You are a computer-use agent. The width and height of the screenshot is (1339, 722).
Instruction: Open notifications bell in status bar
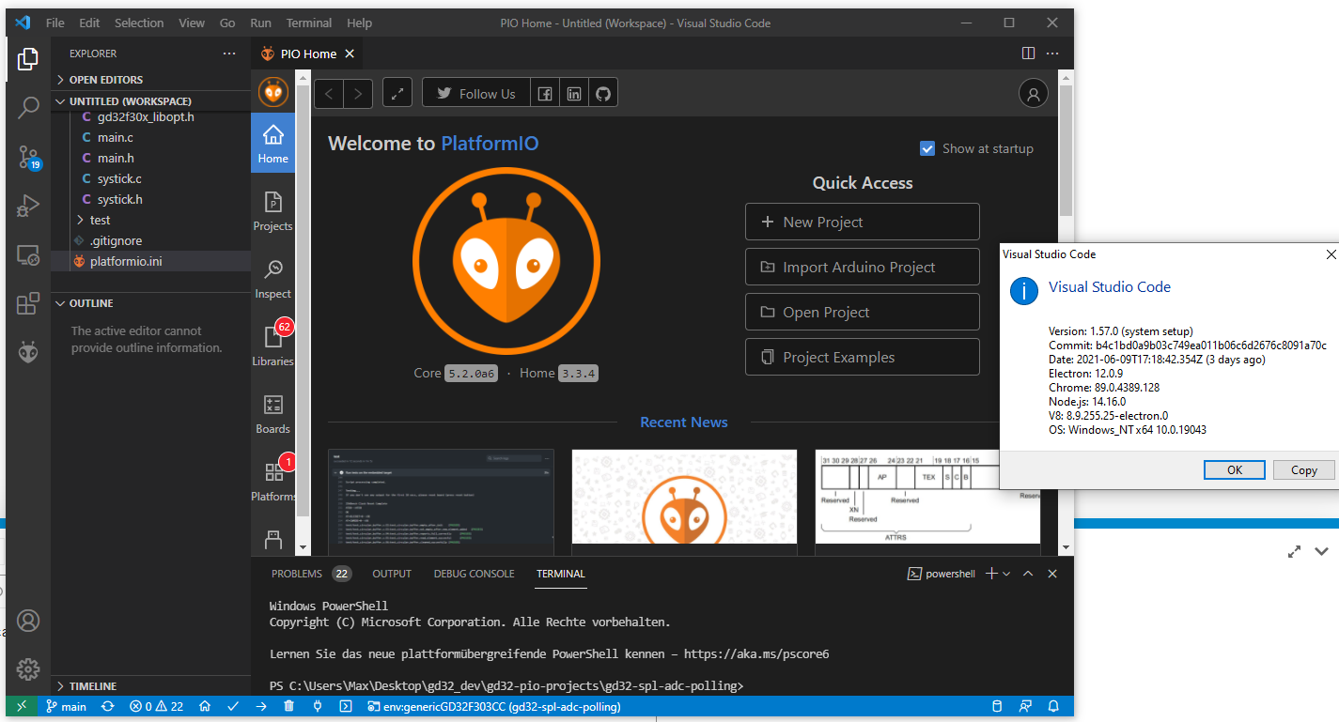(x=1054, y=706)
